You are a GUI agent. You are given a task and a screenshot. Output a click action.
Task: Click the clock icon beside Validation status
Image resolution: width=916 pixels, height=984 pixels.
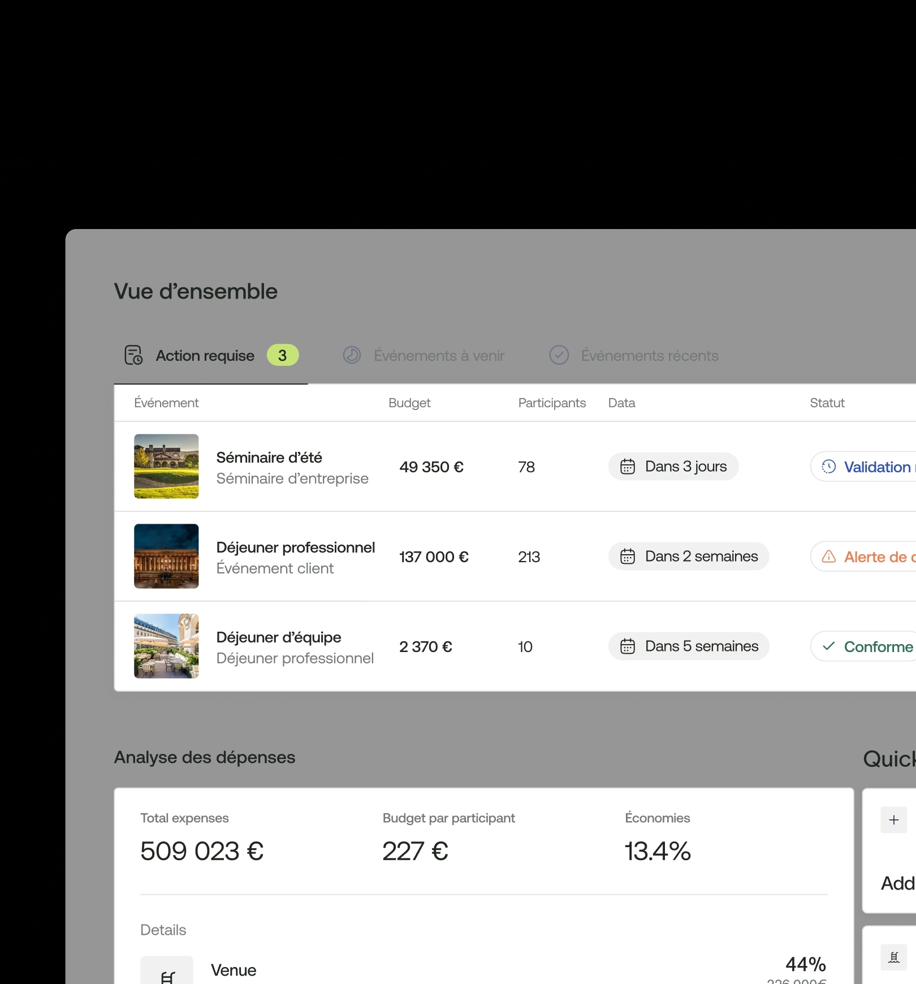(x=828, y=467)
